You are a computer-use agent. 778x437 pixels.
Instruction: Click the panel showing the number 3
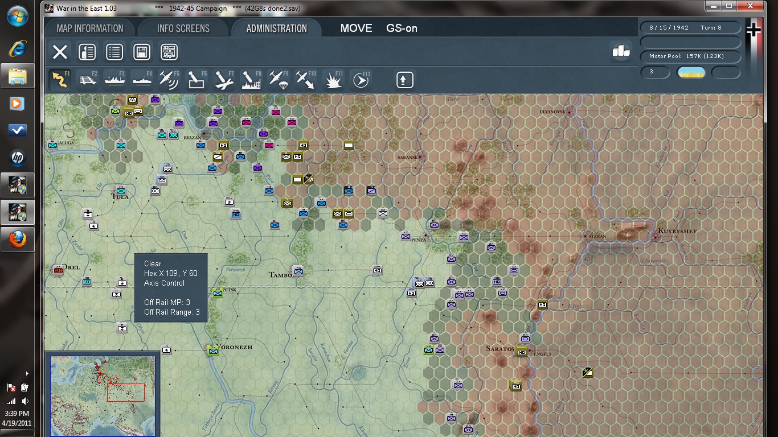coord(656,72)
